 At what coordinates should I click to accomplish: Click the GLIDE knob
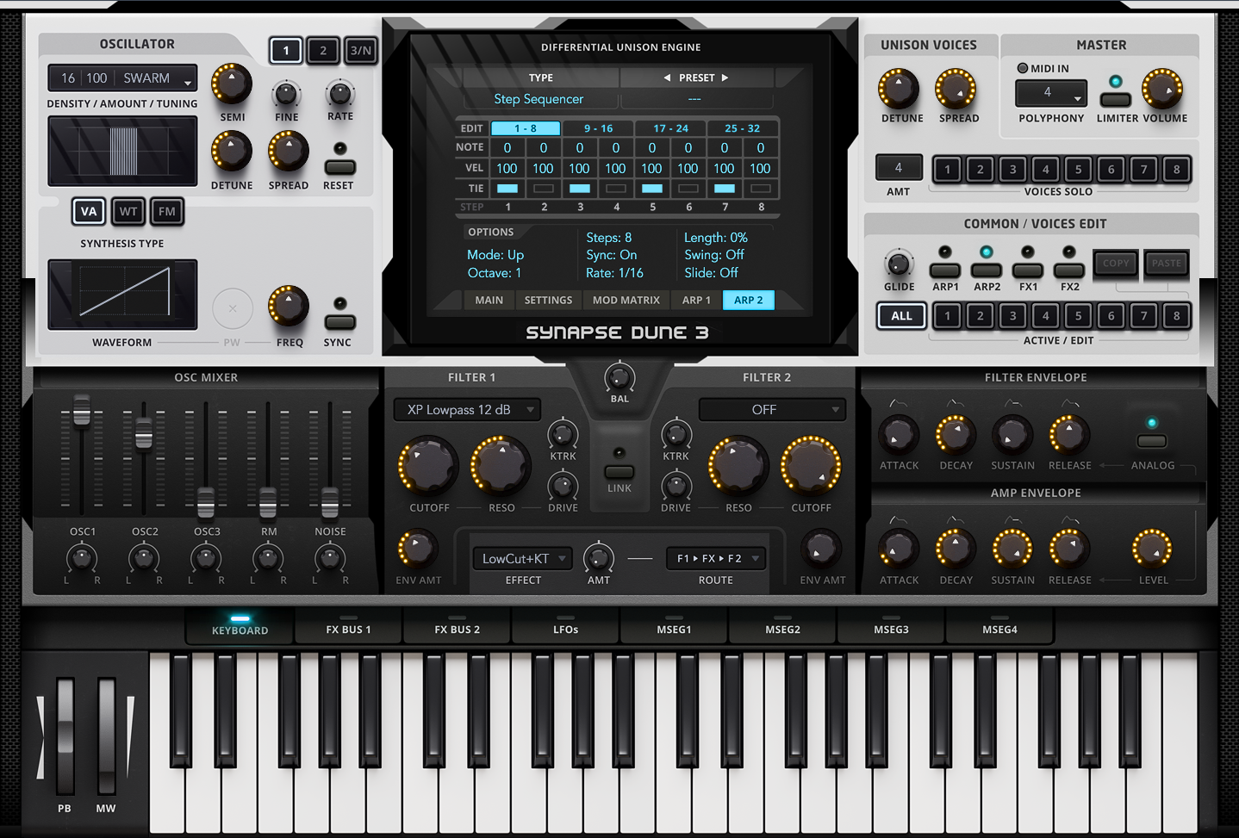tap(899, 264)
